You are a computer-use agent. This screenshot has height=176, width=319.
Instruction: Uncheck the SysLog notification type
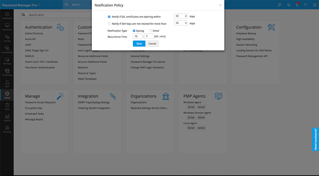(x=134, y=31)
